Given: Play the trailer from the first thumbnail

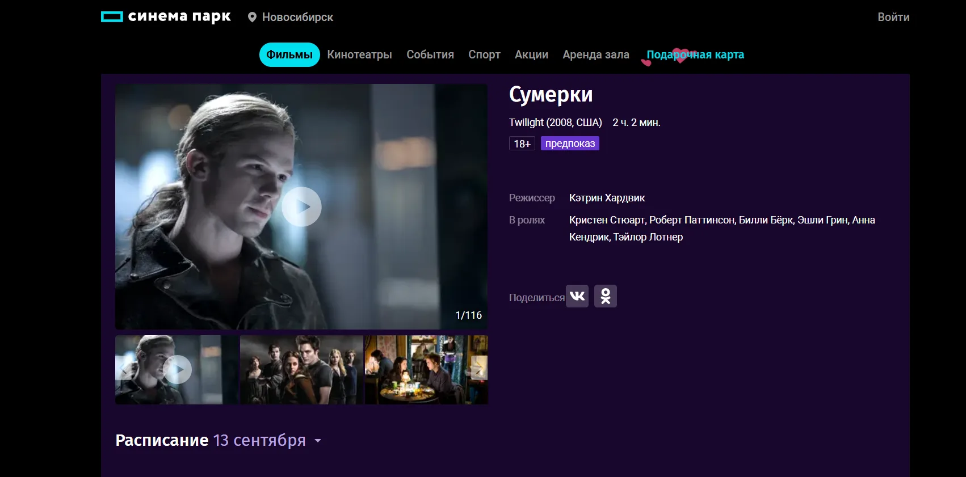Looking at the screenshot, I should tap(177, 370).
